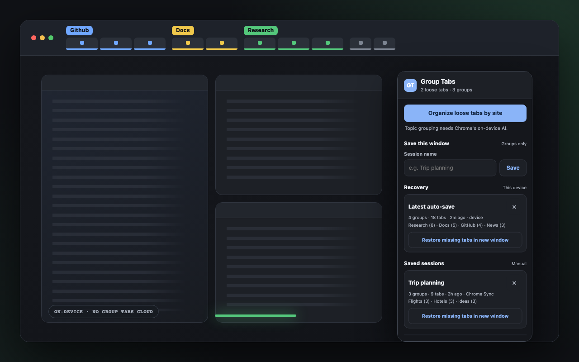
Task: Click the 'Latest auto-save' card title
Action: (432, 207)
